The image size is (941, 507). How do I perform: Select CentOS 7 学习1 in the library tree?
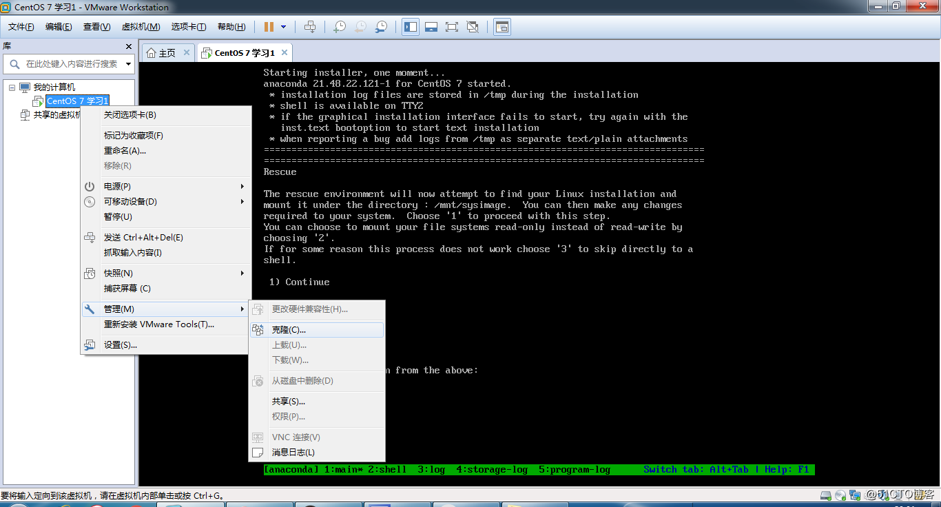pyautogui.click(x=77, y=101)
